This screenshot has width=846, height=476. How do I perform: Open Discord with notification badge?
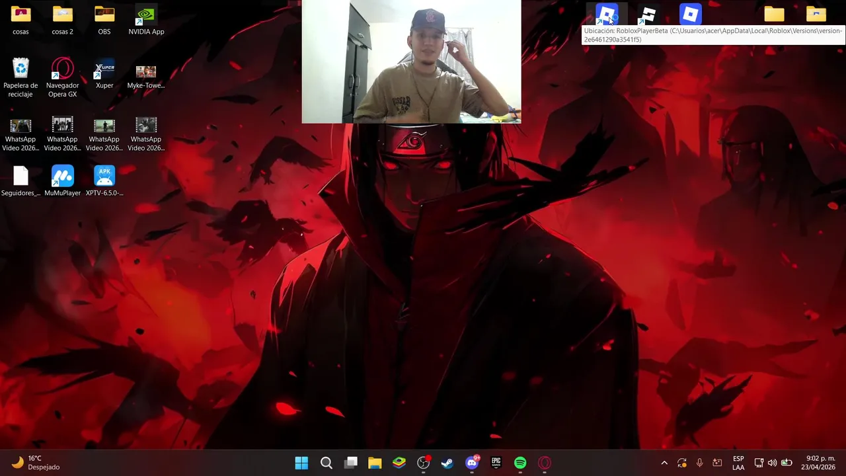[x=472, y=463]
